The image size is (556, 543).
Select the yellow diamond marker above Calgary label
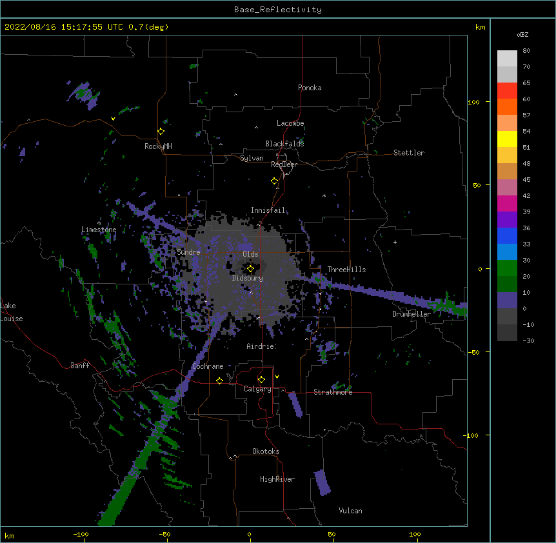pos(261,380)
